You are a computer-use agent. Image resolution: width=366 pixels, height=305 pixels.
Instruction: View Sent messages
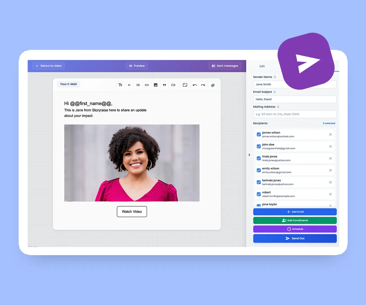coord(225,66)
